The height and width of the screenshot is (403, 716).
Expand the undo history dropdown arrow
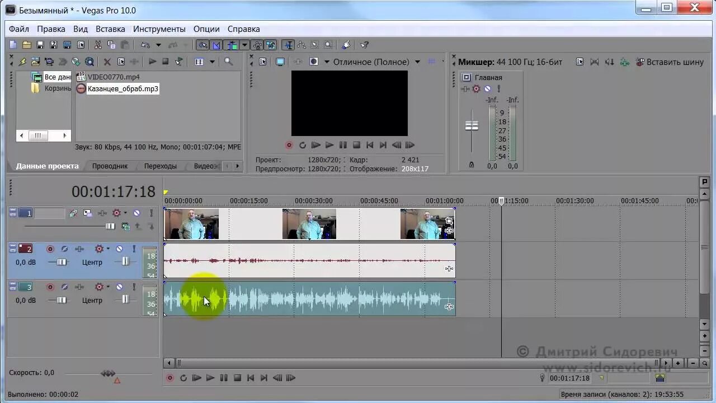point(158,45)
